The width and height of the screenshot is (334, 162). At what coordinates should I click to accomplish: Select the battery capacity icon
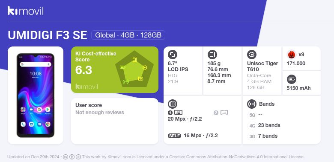pos(292,80)
